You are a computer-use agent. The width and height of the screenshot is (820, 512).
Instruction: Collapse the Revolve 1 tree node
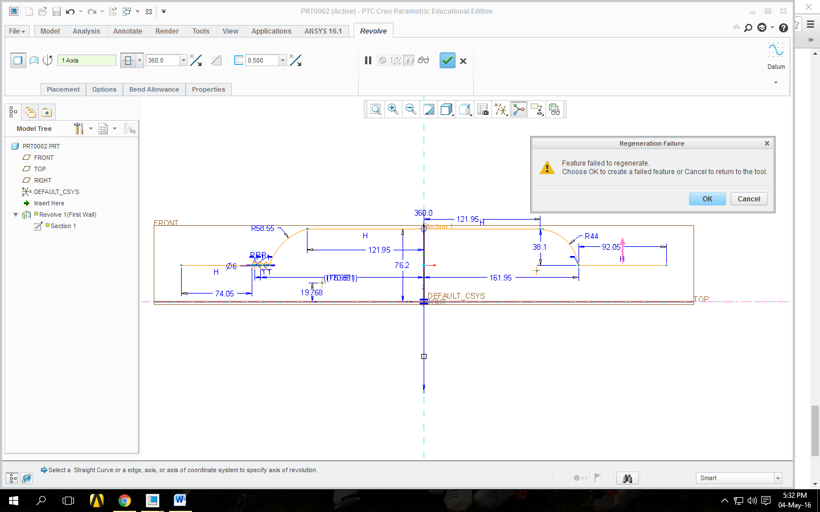(15, 214)
